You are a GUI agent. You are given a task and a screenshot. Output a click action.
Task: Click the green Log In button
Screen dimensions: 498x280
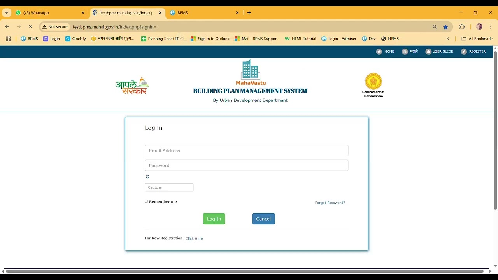214,219
